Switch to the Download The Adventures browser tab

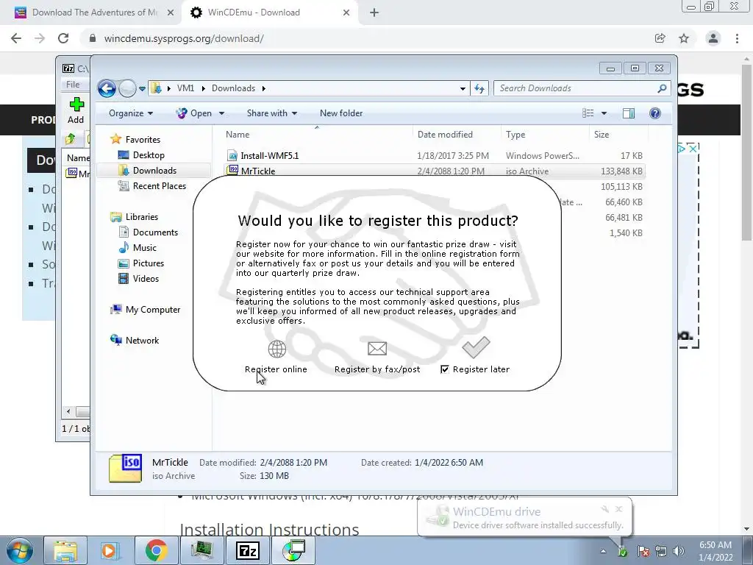point(90,13)
